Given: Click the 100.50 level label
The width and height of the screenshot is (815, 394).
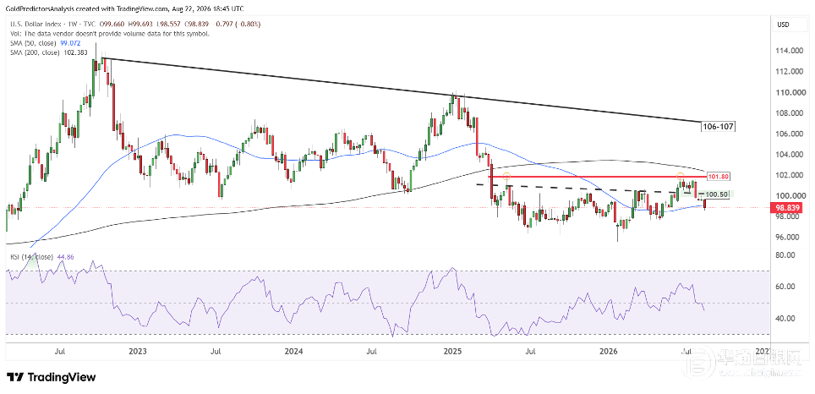Looking at the screenshot, I should point(716,194).
